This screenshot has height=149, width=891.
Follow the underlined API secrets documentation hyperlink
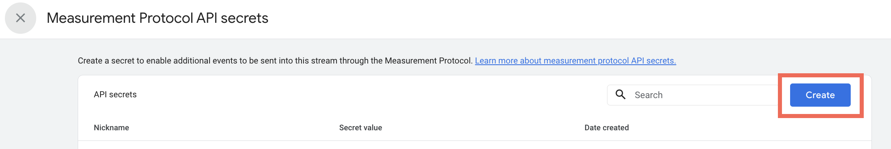(575, 61)
